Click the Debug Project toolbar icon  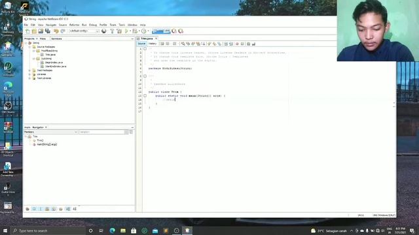coord(135,31)
